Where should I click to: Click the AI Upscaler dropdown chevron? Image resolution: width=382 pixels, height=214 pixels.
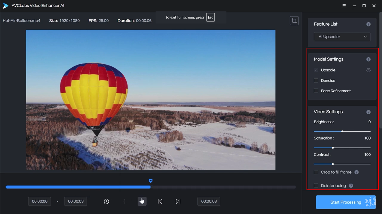(365, 37)
